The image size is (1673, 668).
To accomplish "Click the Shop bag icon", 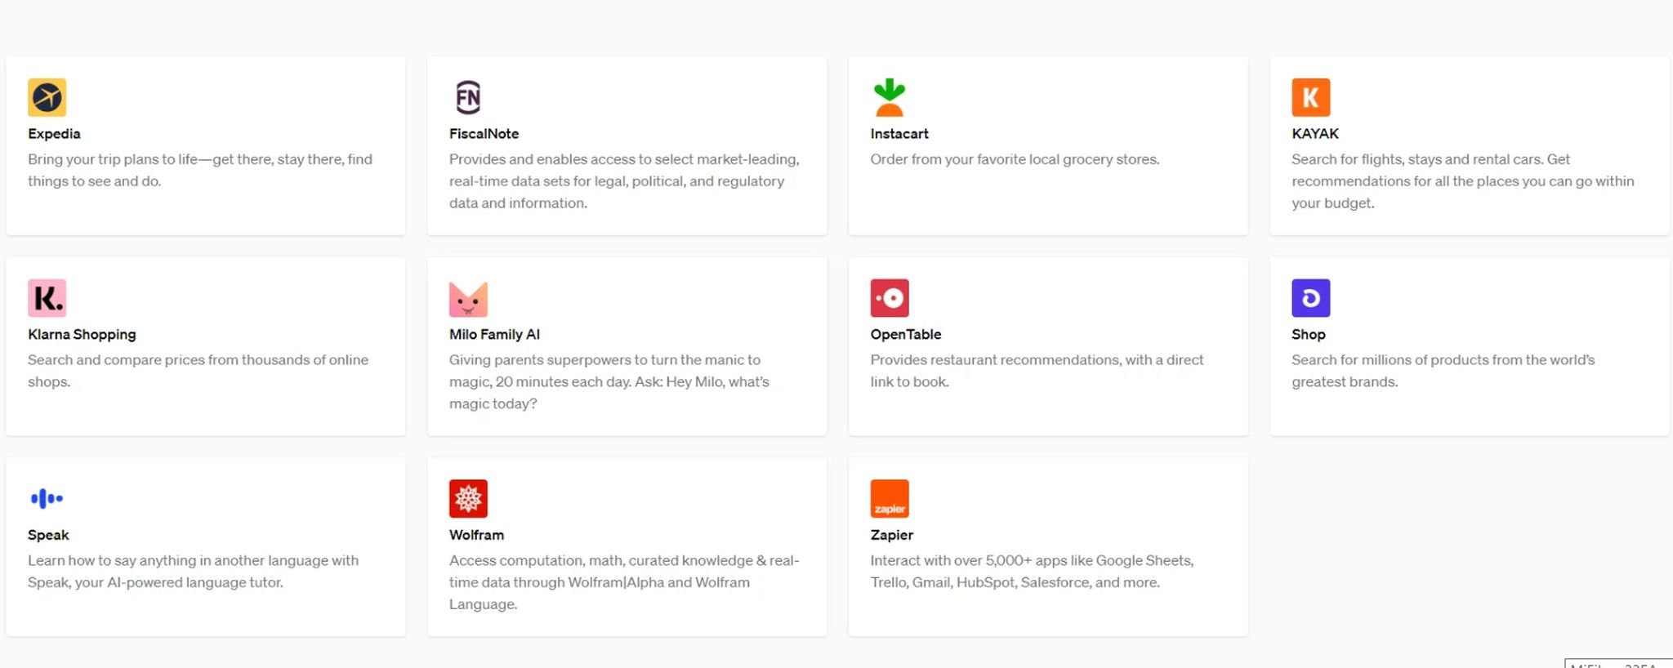I will pyautogui.click(x=1310, y=296).
